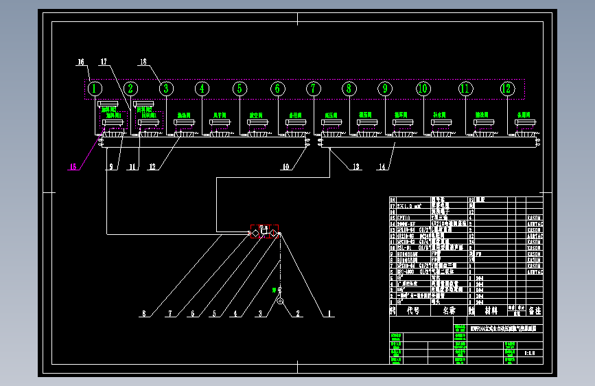Click the green circled number 7
595x386 pixels.
coord(314,89)
